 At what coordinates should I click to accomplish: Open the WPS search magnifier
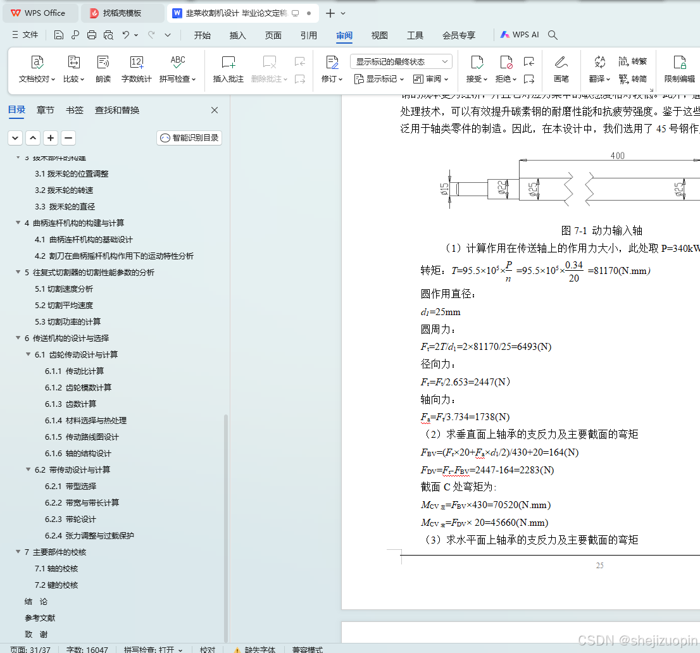pos(553,35)
